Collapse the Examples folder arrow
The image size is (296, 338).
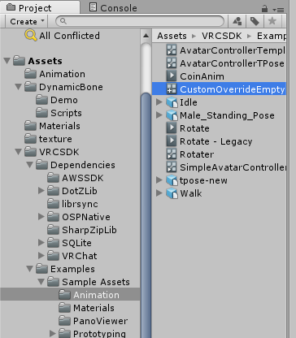click(30, 269)
